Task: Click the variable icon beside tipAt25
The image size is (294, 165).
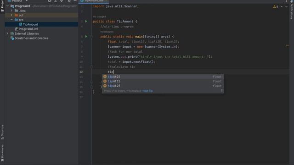Action: click(105, 86)
